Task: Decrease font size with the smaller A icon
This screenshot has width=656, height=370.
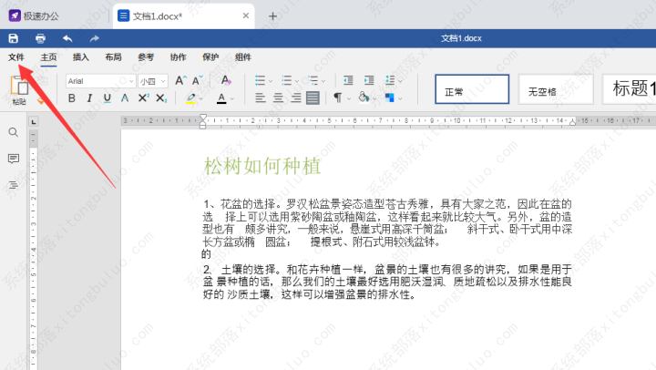Action: pos(197,80)
